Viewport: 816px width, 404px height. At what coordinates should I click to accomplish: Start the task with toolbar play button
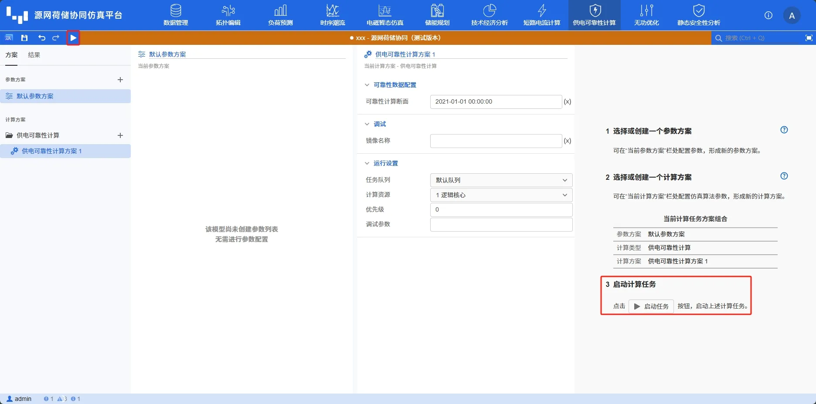pyautogui.click(x=73, y=38)
